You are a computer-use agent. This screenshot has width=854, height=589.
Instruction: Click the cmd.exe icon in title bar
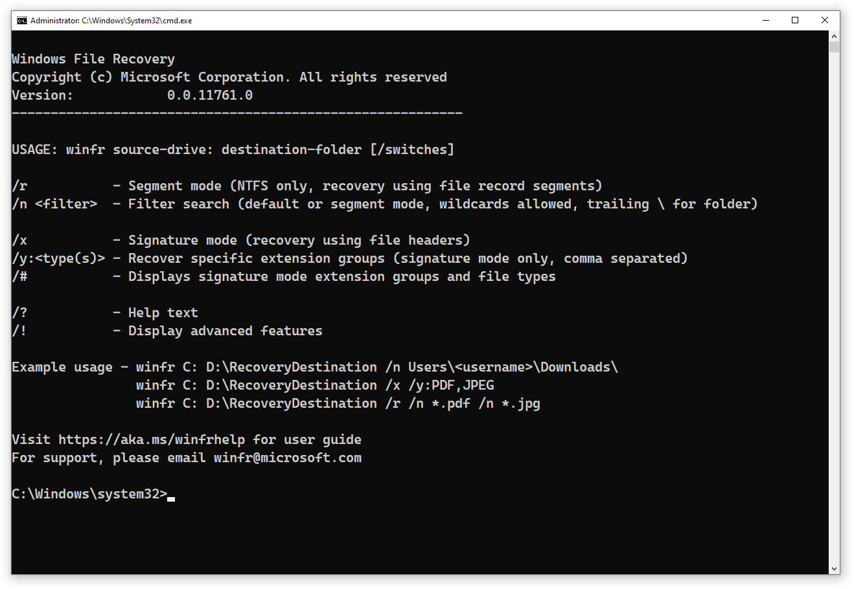click(x=22, y=21)
